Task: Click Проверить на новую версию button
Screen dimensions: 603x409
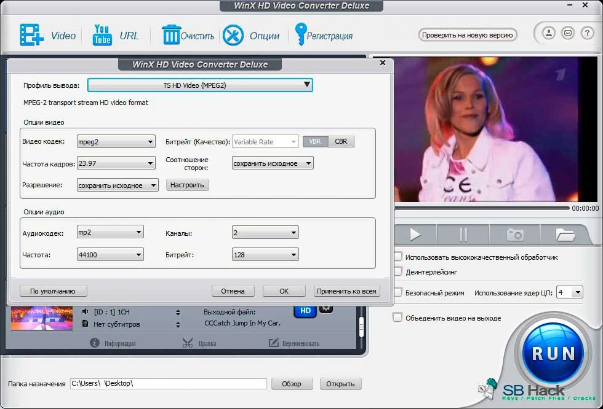Action: (467, 35)
